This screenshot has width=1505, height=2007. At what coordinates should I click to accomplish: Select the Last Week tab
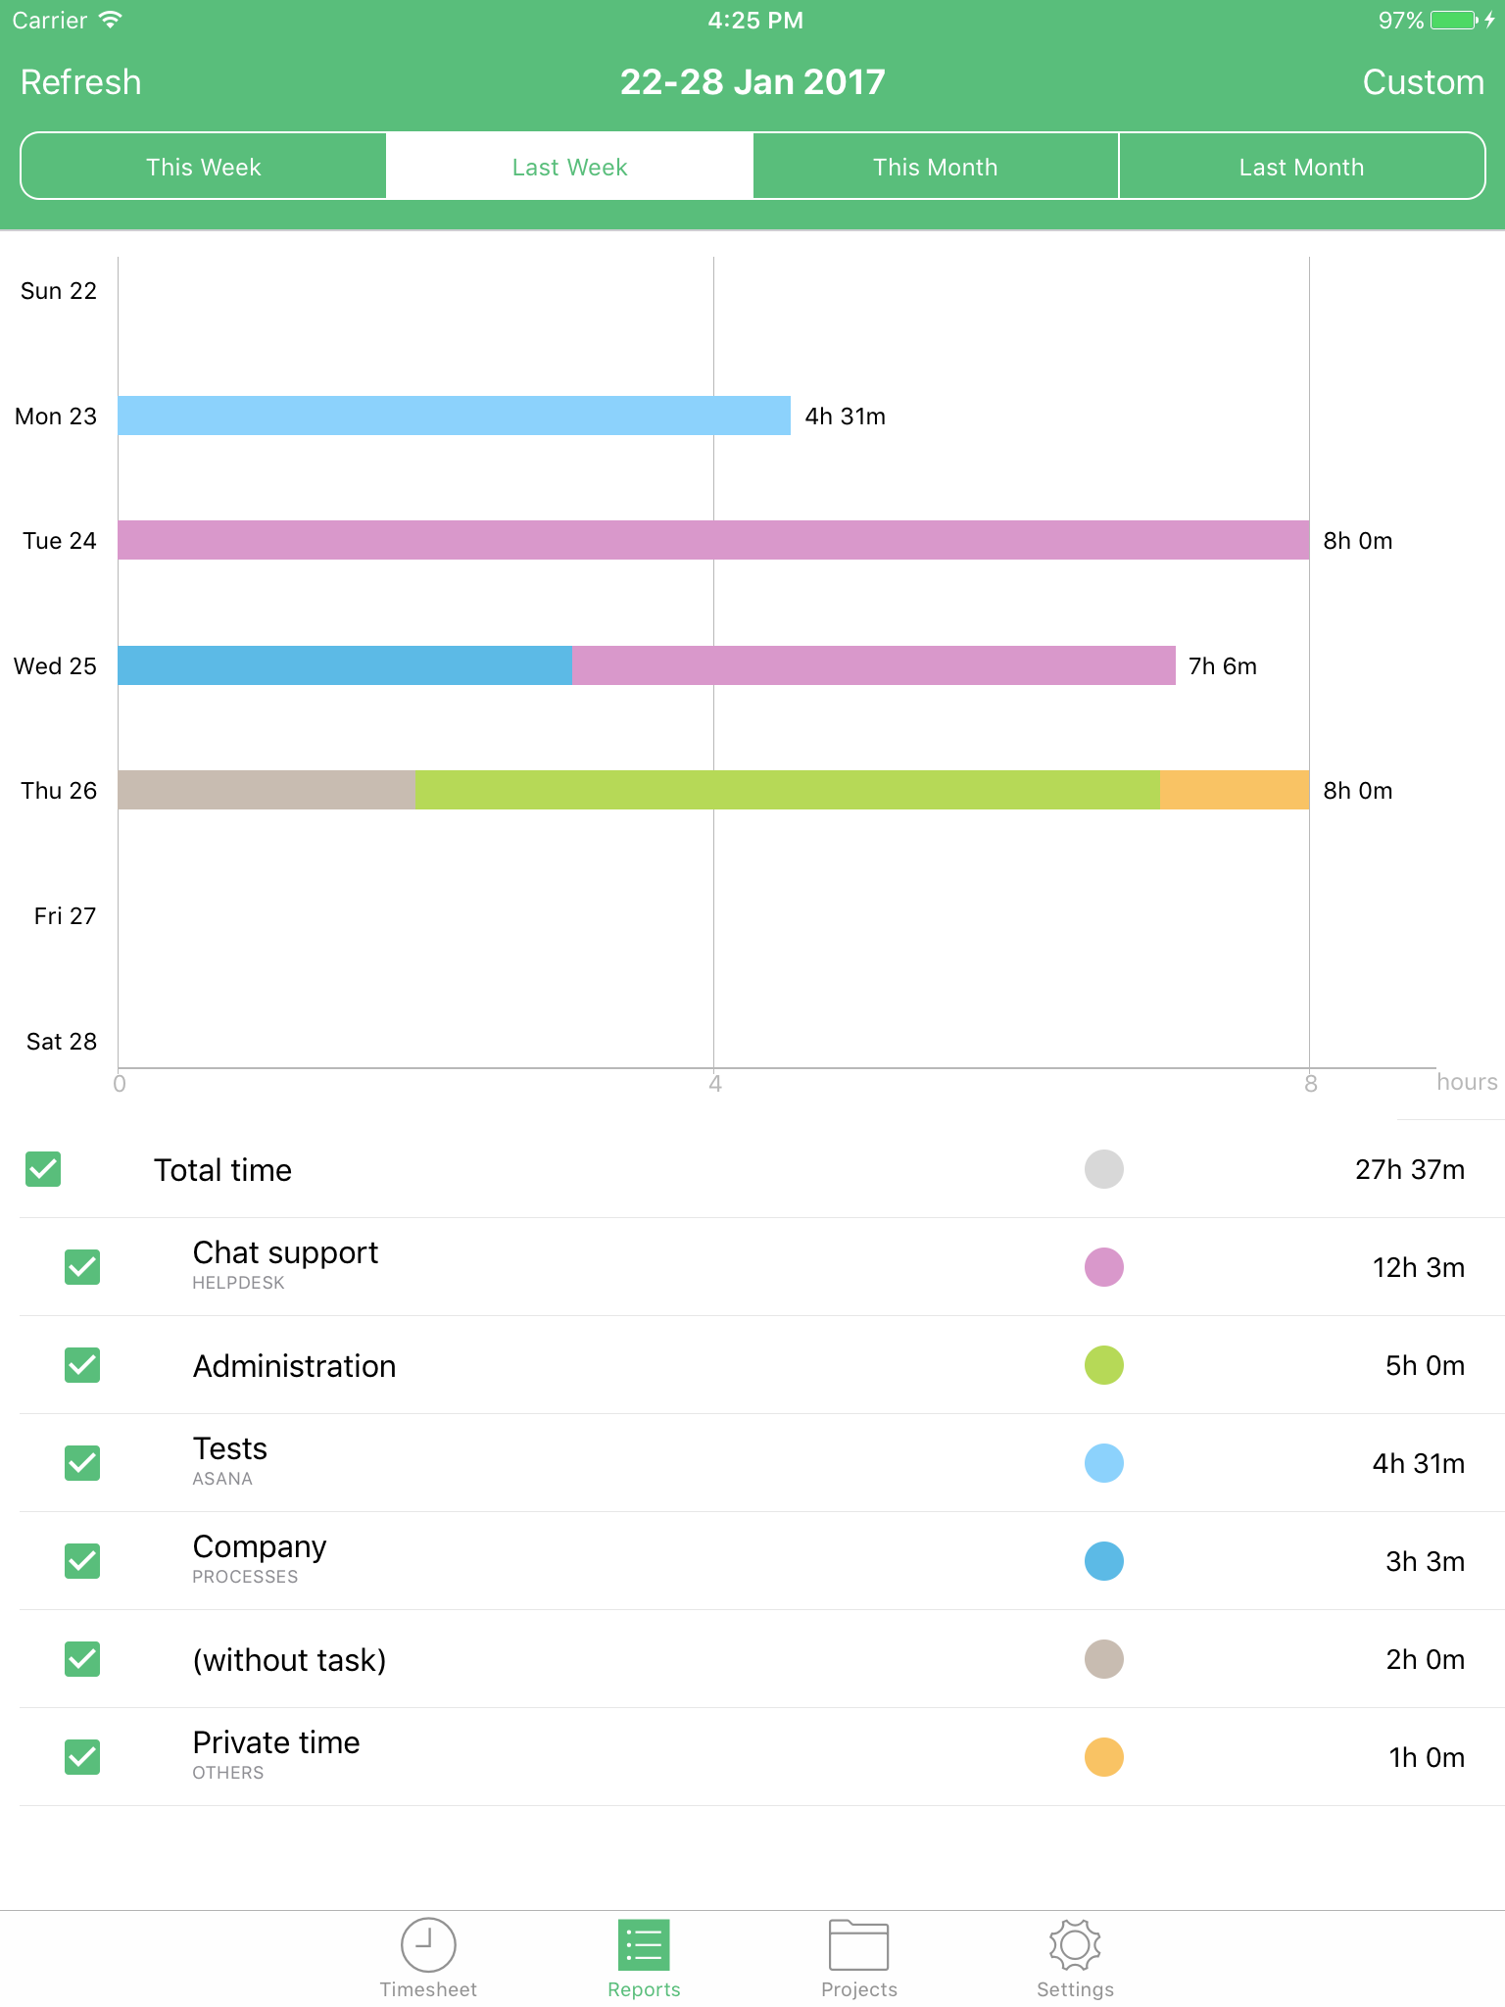[568, 166]
